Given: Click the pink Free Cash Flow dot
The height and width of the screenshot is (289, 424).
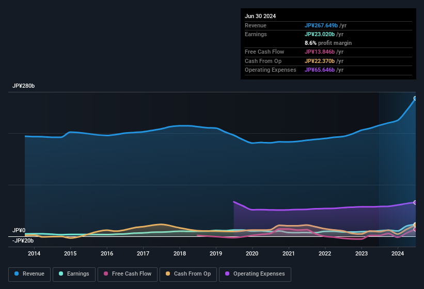Looking at the screenshot, I should point(106,274).
